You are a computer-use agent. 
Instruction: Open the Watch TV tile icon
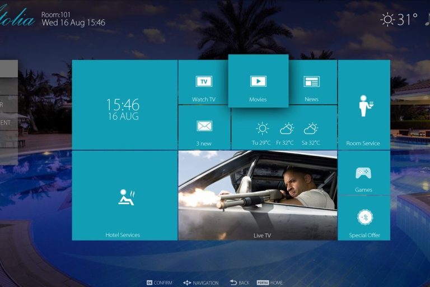click(204, 81)
